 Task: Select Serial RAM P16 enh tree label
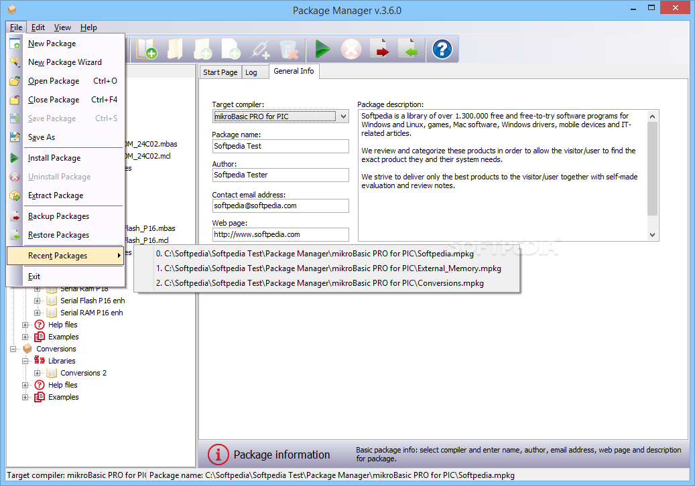click(92, 313)
